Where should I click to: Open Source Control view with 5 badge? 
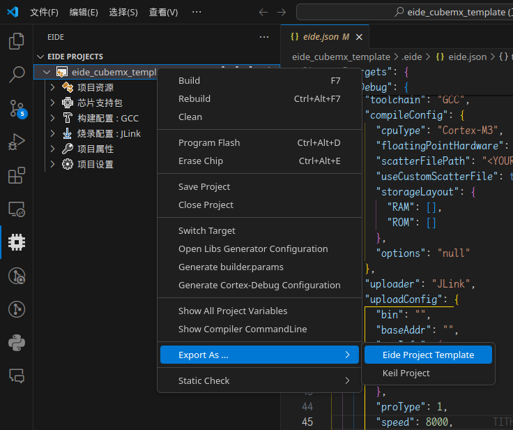[16, 108]
